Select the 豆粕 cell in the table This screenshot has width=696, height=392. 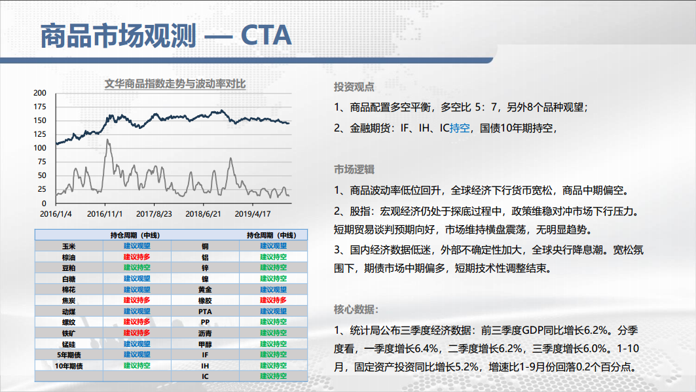click(69, 268)
